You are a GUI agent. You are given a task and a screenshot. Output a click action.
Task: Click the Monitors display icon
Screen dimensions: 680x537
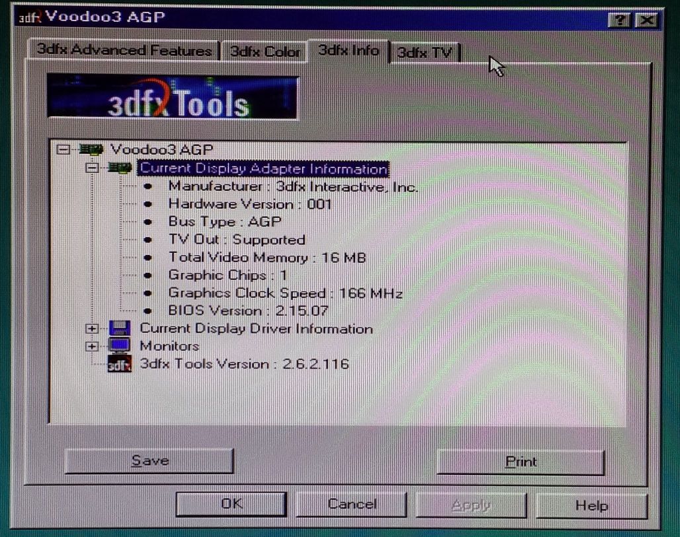tap(119, 346)
